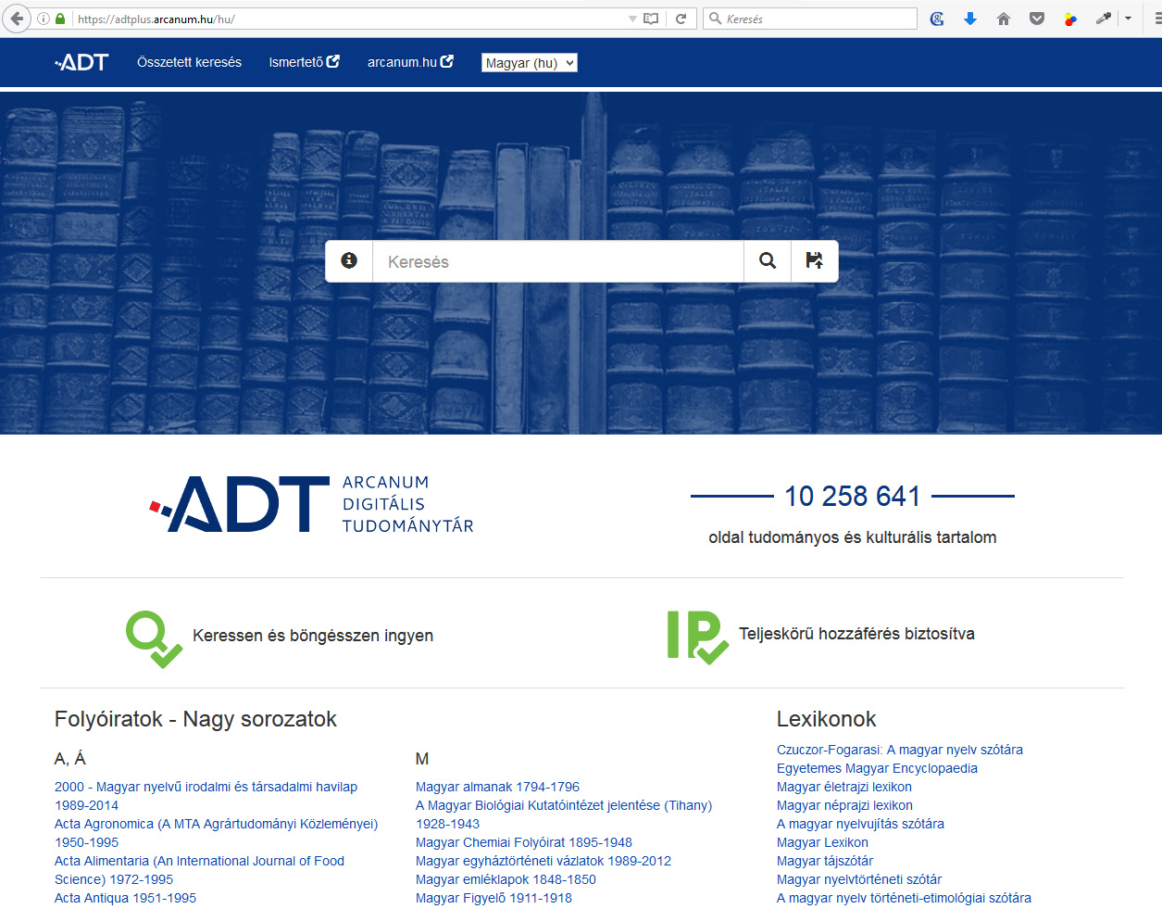Screen dimensions: 1162x909
Task: Click the ADT logo in navigation bar
Action: pos(81,62)
